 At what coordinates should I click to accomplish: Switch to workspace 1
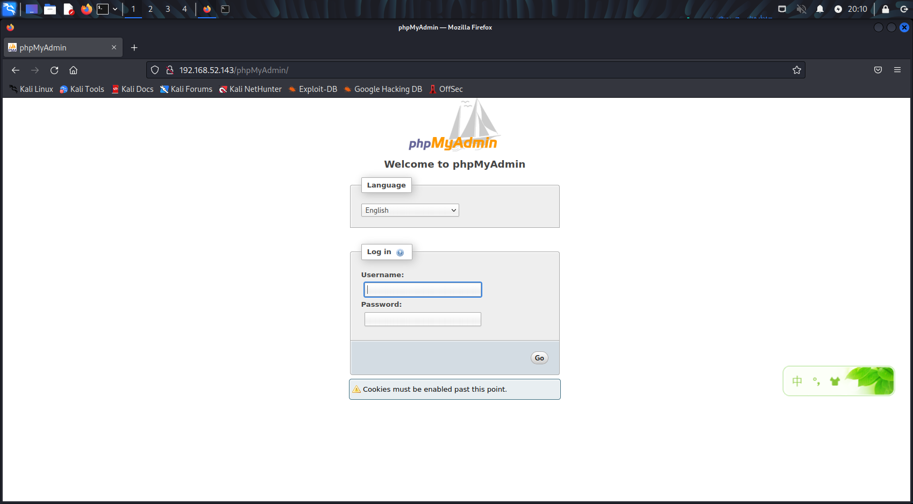pos(133,9)
